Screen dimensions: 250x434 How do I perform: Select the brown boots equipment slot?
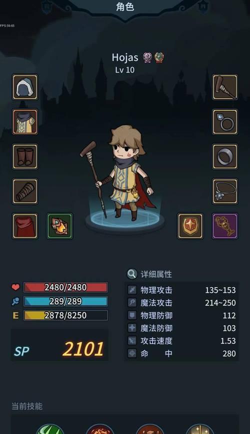[25, 156]
